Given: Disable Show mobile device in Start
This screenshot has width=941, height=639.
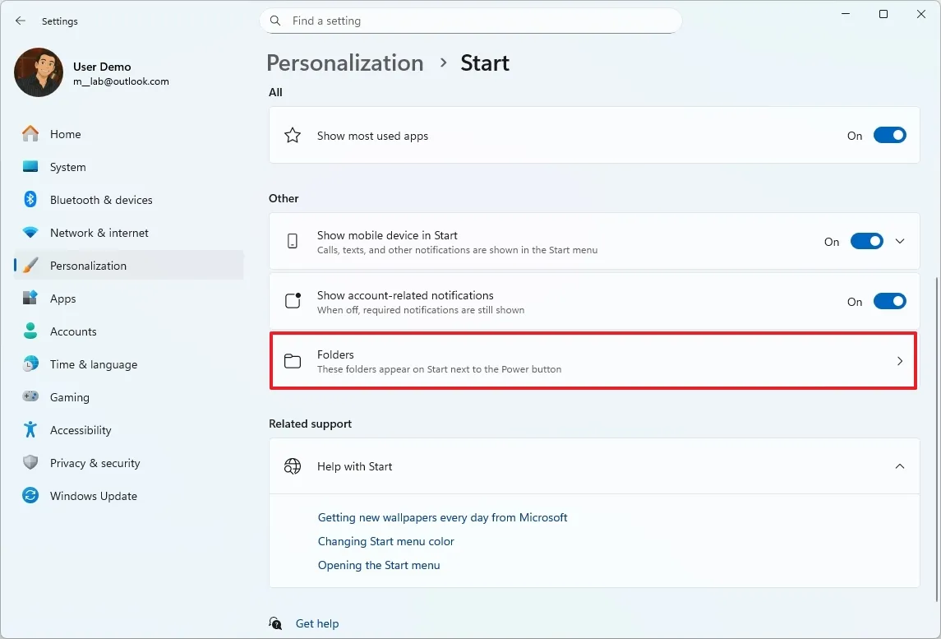Looking at the screenshot, I should pos(867,241).
